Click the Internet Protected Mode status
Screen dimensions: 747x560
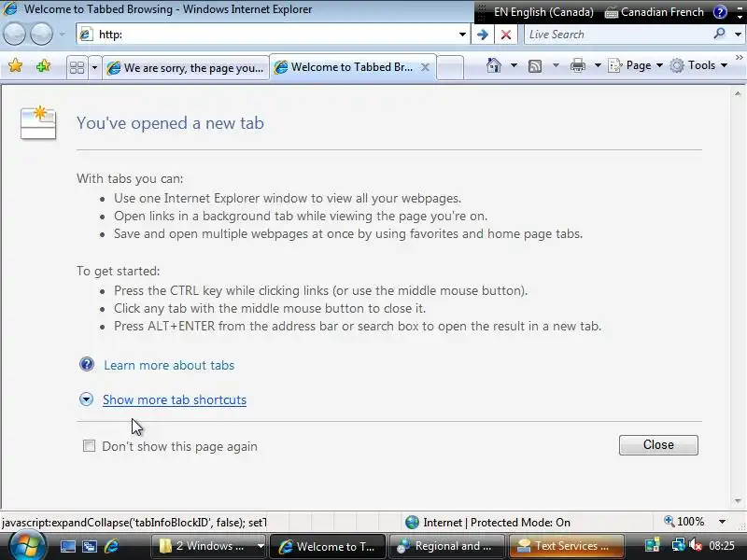point(487,523)
